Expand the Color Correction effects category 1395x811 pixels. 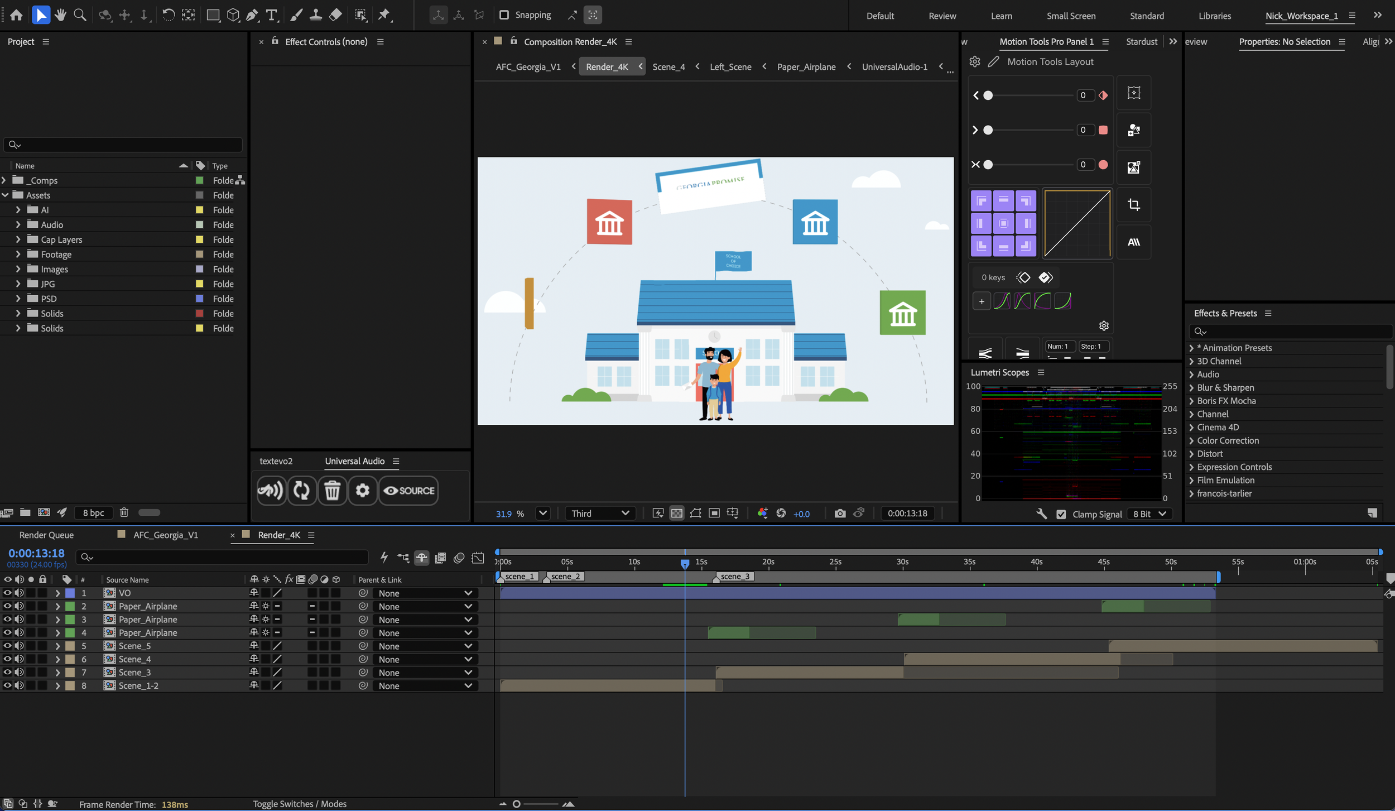point(1192,440)
